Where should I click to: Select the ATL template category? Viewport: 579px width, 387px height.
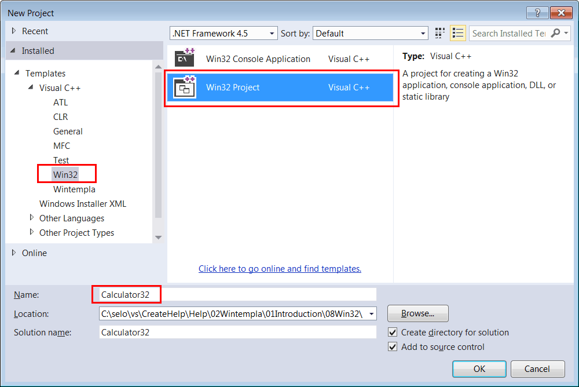point(61,103)
